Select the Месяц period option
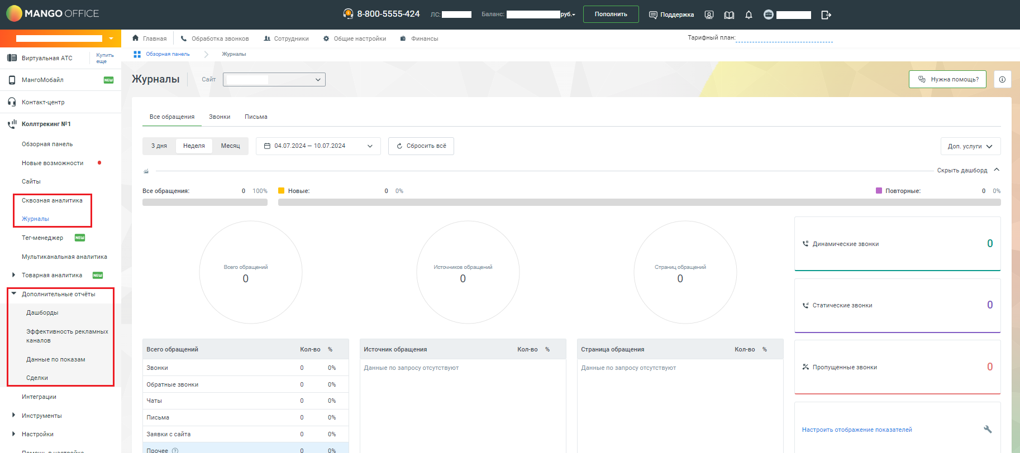The width and height of the screenshot is (1020, 453). [230, 146]
